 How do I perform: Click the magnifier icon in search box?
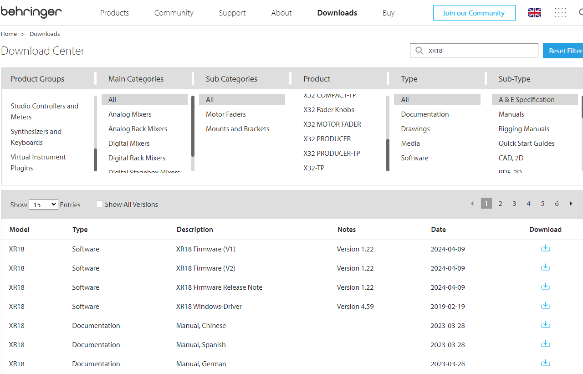point(419,51)
